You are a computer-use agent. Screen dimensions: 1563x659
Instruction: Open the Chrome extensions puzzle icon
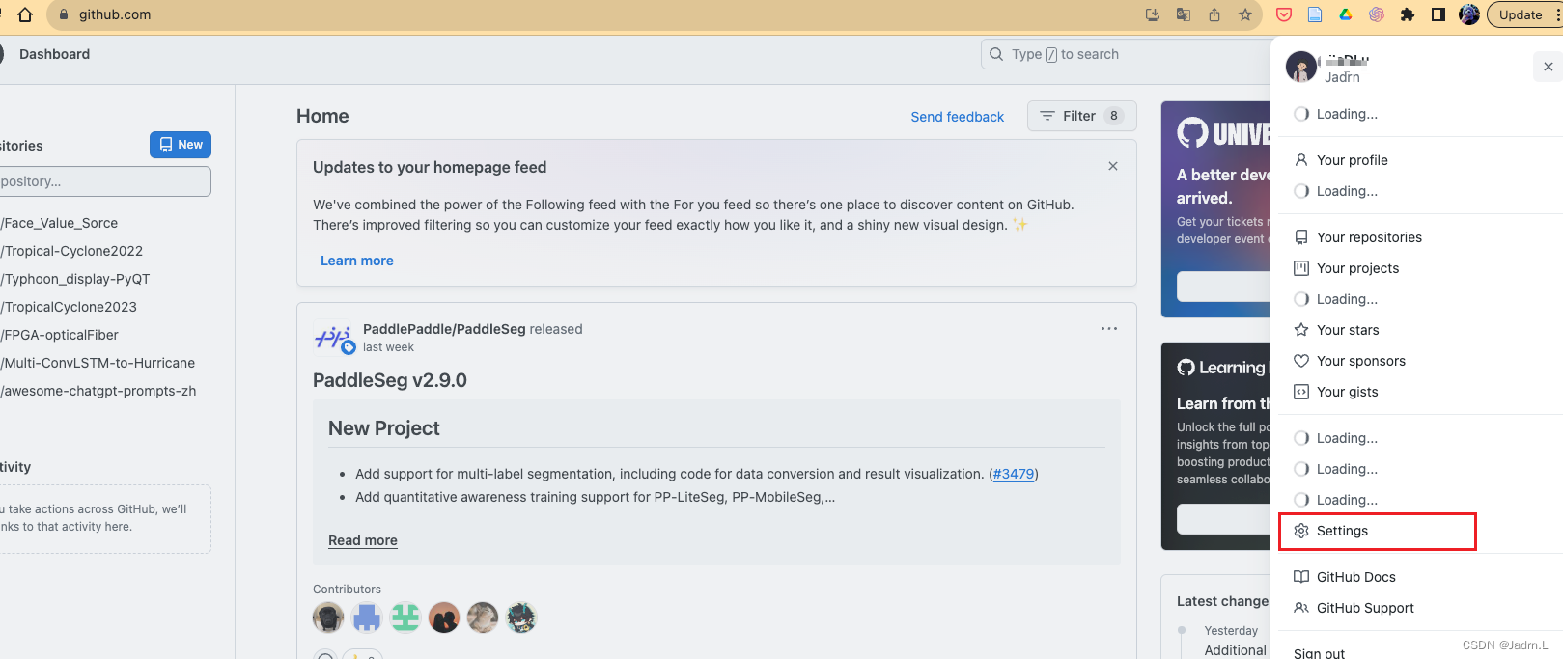click(x=1408, y=14)
